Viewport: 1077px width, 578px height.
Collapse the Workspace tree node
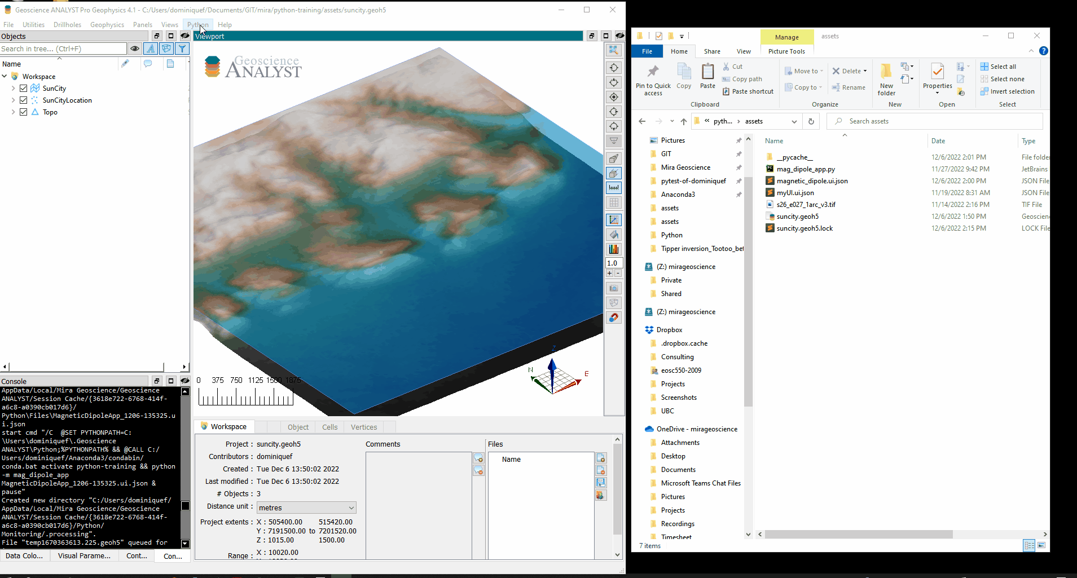click(x=5, y=76)
